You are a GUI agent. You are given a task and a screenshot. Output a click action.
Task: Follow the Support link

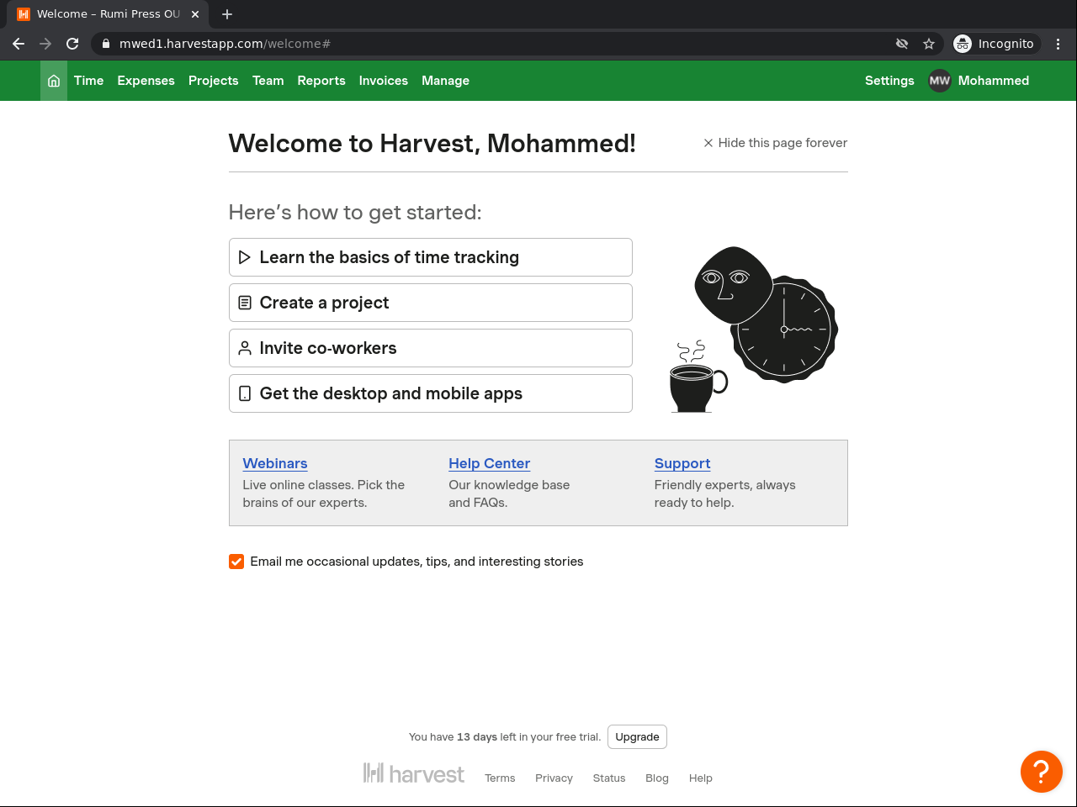click(682, 463)
